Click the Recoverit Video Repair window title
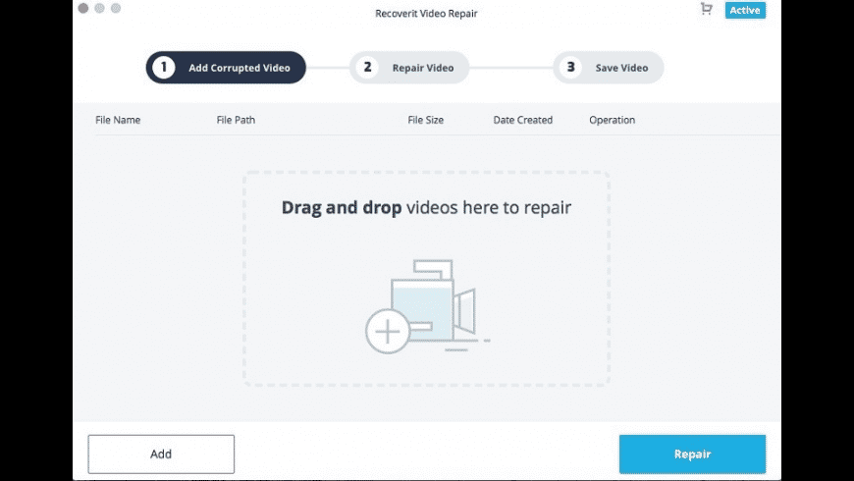The image size is (854, 481). click(x=426, y=13)
